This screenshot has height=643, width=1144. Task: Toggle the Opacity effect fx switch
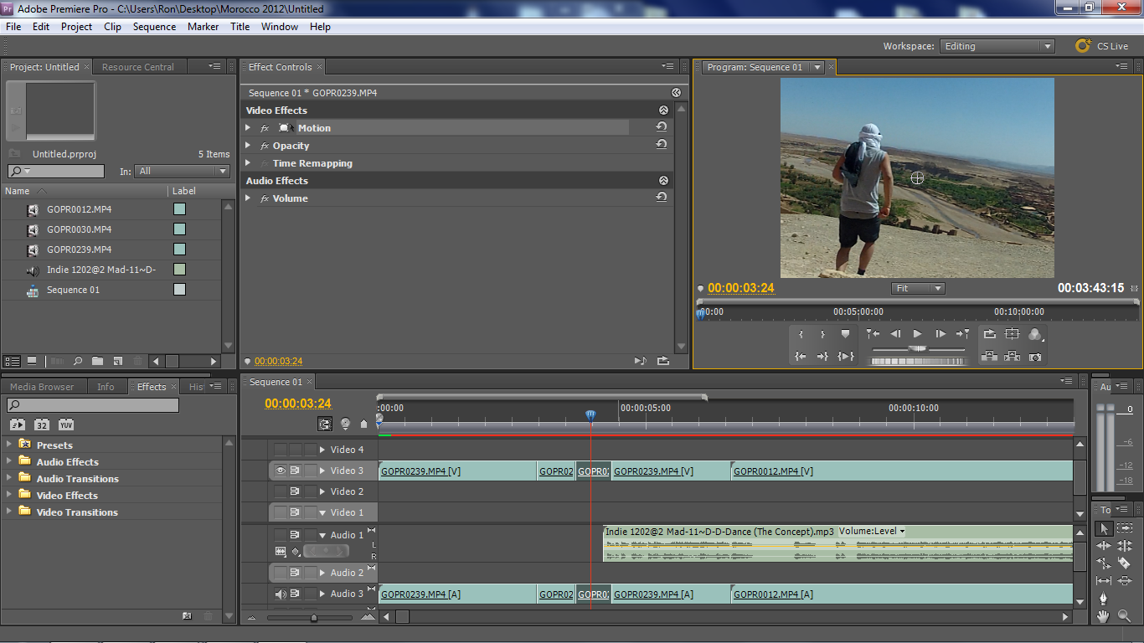coord(265,146)
